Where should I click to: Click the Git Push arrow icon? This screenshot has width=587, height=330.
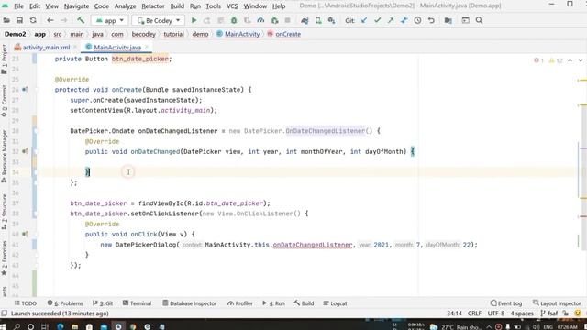(391, 20)
